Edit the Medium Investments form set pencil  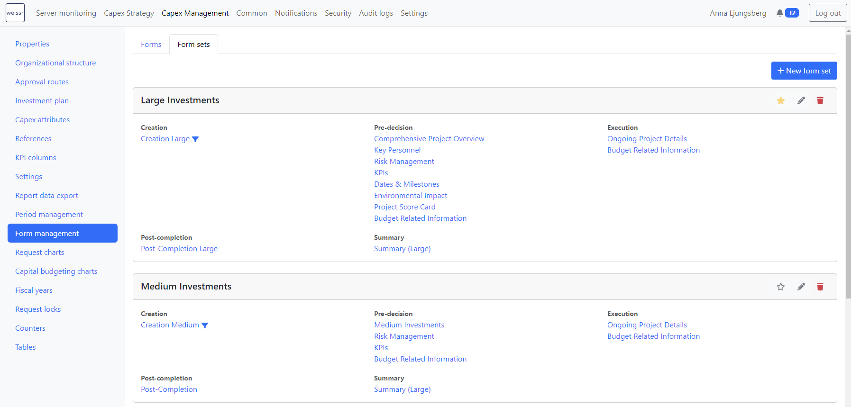point(801,287)
